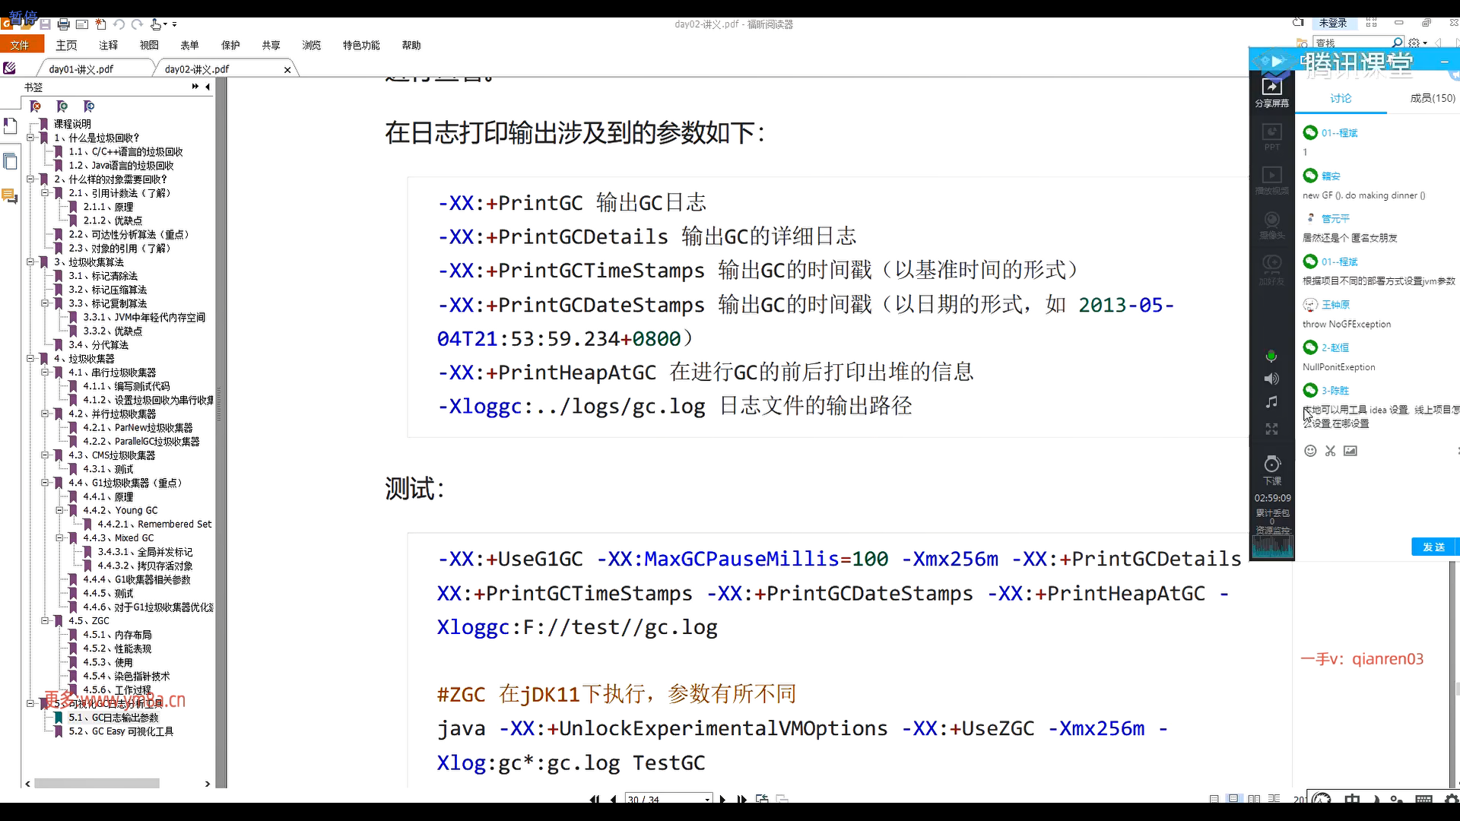Open the pages thumbnail panel icon
The image size is (1460, 821).
click(10, 161)
